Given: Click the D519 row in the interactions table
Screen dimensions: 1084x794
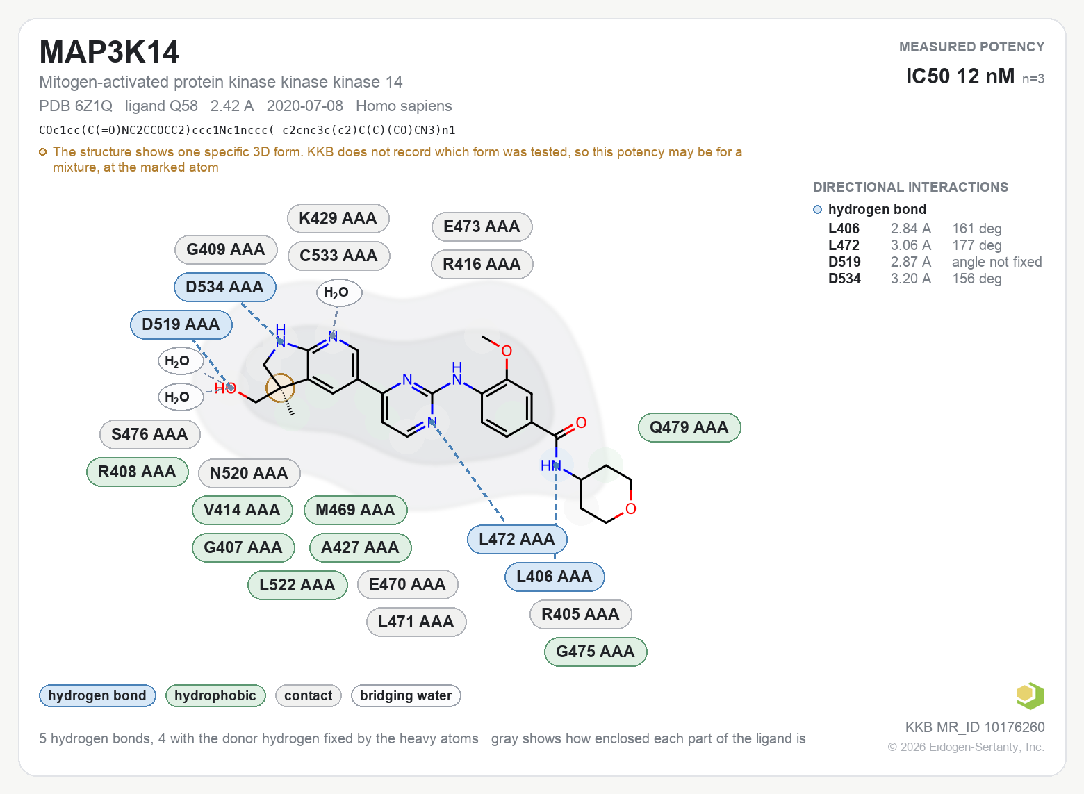Looking at the screenshot, I should (935, 262).
